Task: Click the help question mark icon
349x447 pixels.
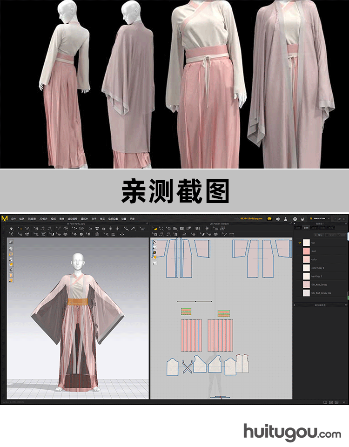Action: point(295,218)
